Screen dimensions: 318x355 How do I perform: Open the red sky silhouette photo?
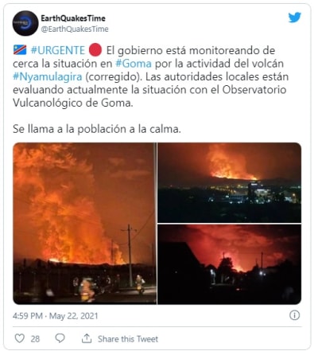pos(230,264)
